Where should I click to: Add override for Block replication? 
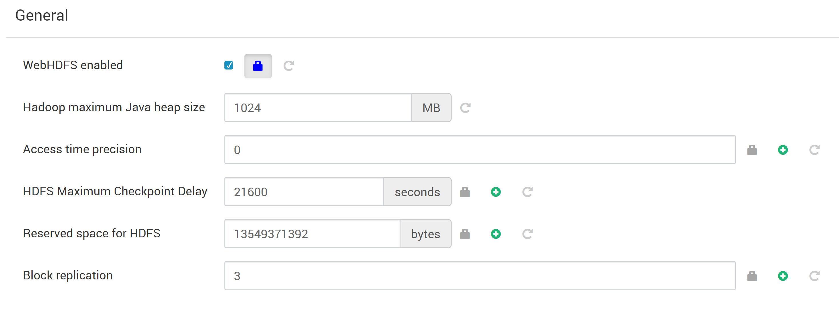[x=783, y=276]
